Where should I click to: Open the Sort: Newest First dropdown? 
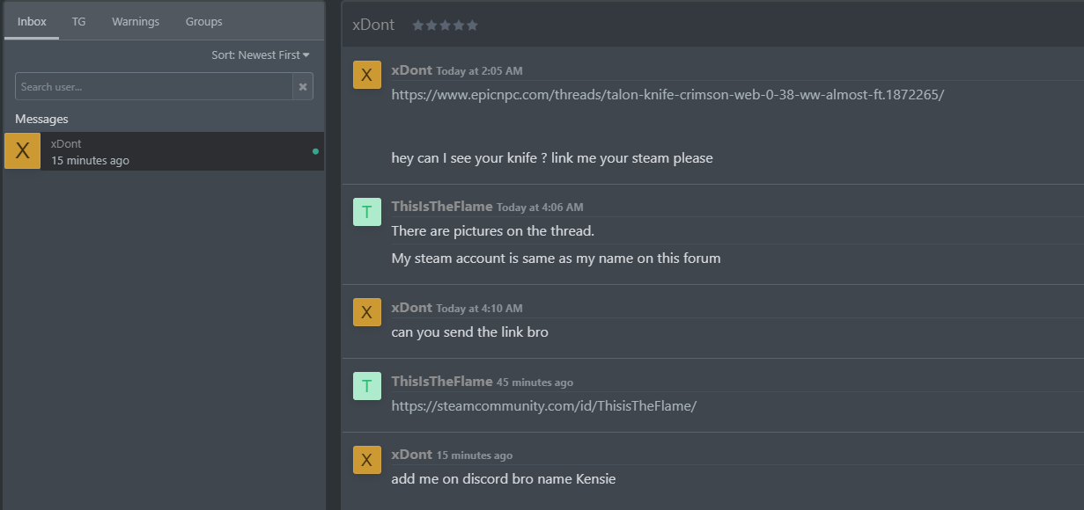(261, 55)
